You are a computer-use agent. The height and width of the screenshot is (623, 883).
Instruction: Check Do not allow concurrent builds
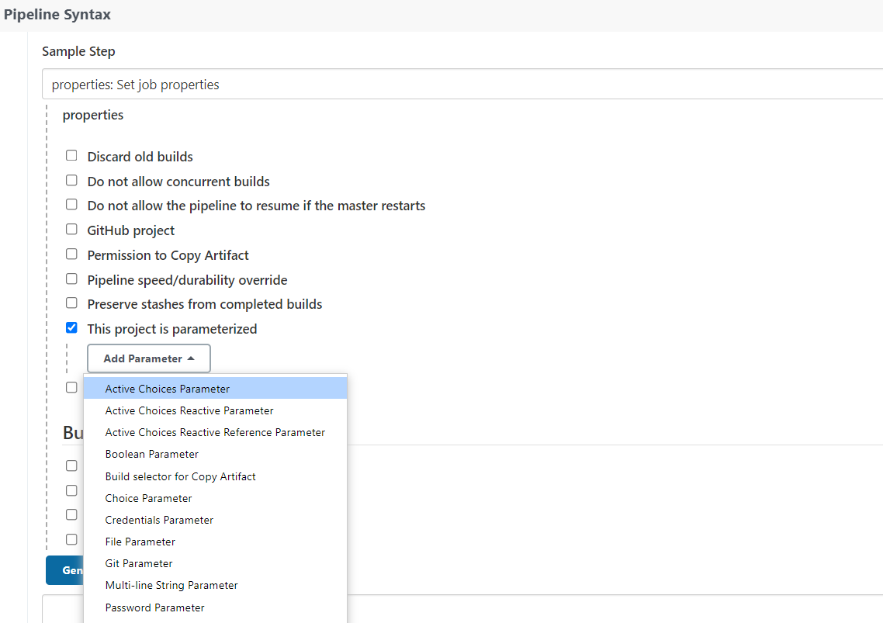(x=71, y=181)
